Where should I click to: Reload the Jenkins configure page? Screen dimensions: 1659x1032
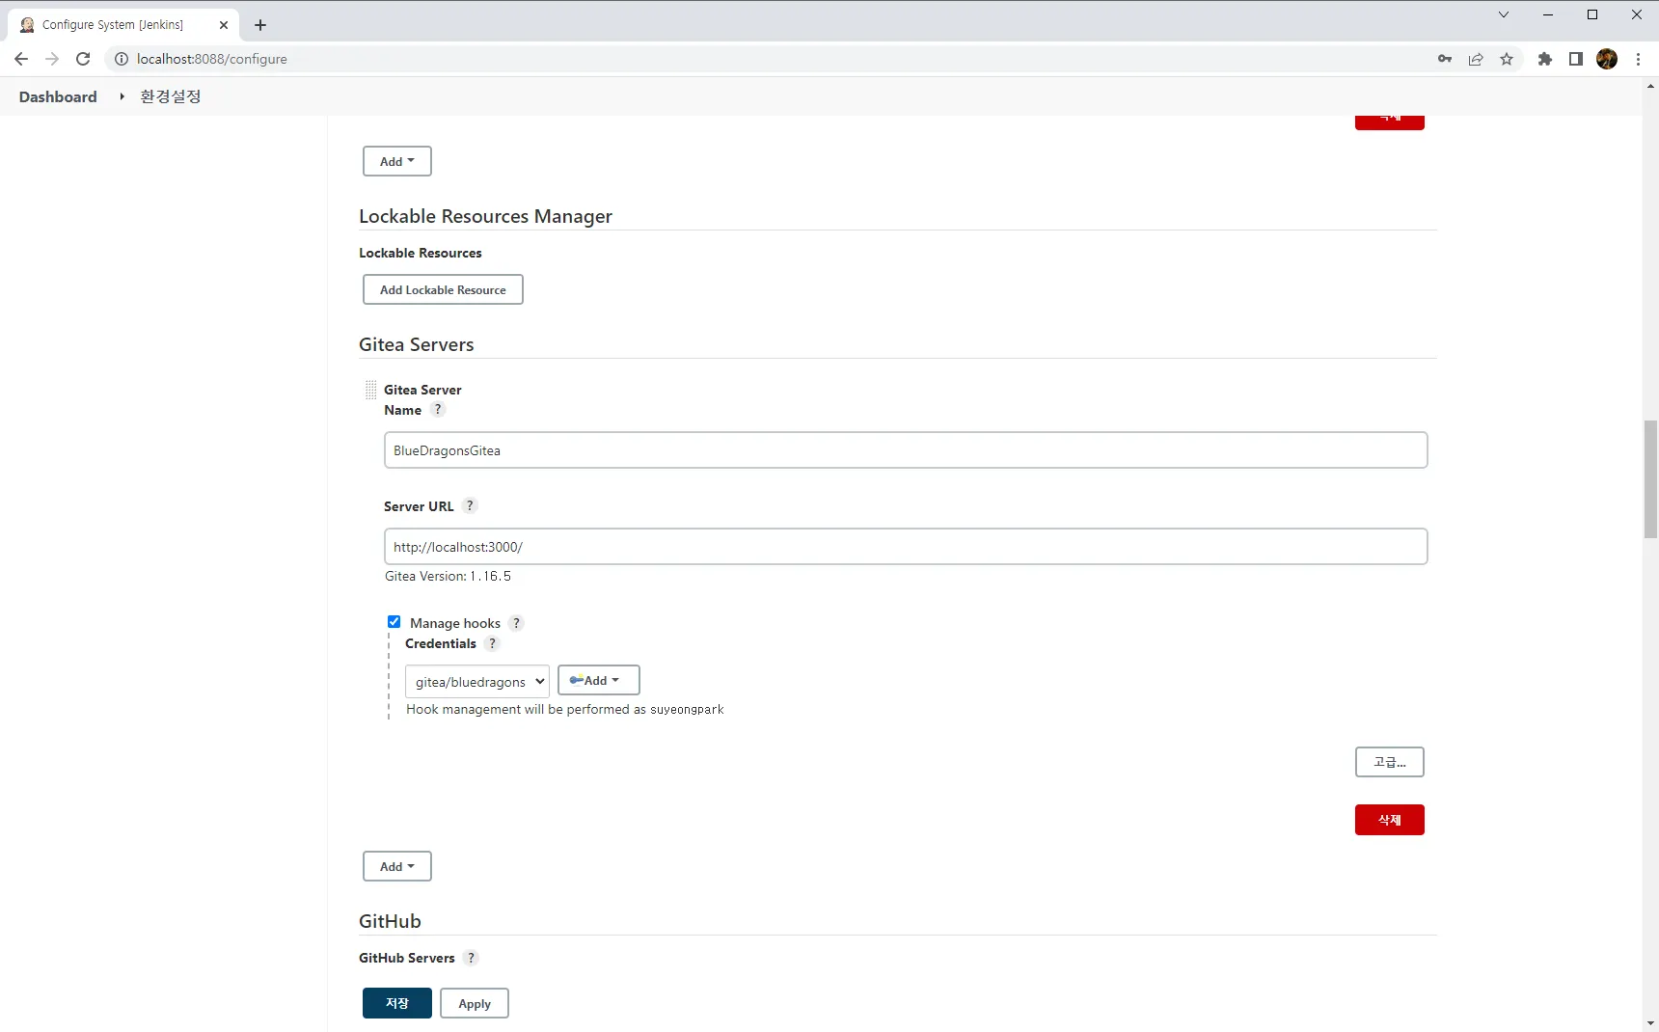point(83,59)
